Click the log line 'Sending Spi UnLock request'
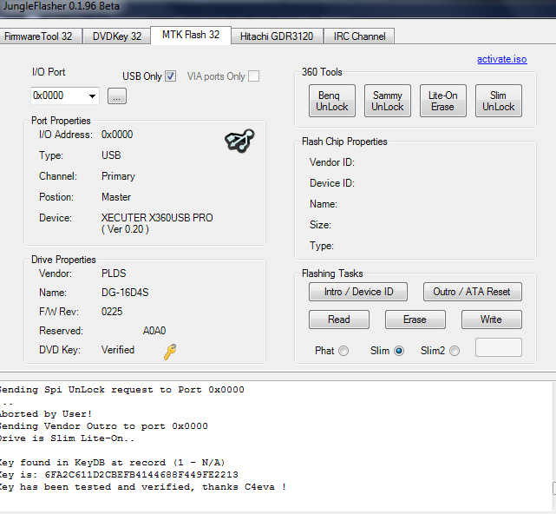This screenshot has width=556, height=514. click(x=122, y=390)
